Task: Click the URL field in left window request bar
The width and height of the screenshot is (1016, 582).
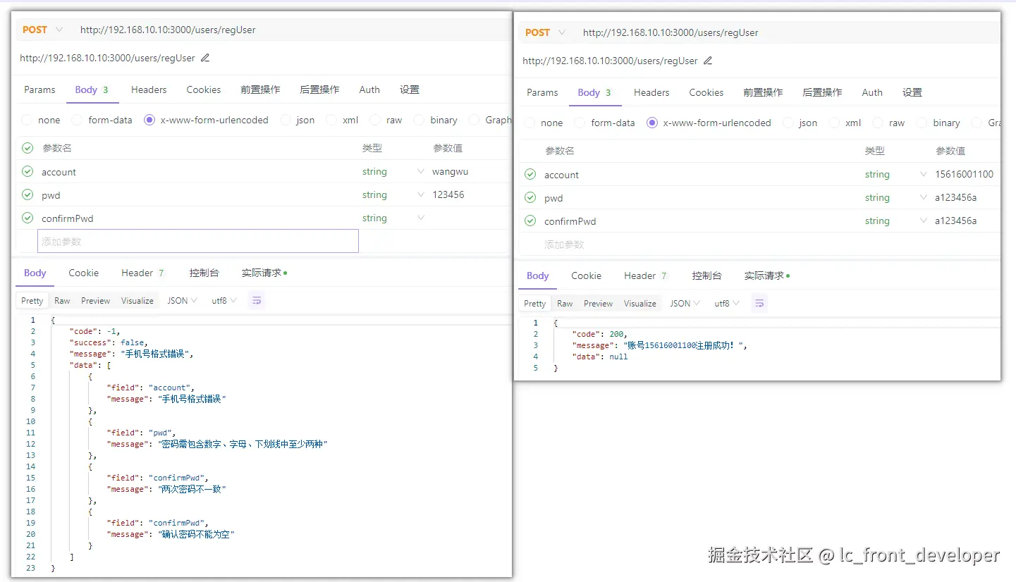Action: click(289, 30)
